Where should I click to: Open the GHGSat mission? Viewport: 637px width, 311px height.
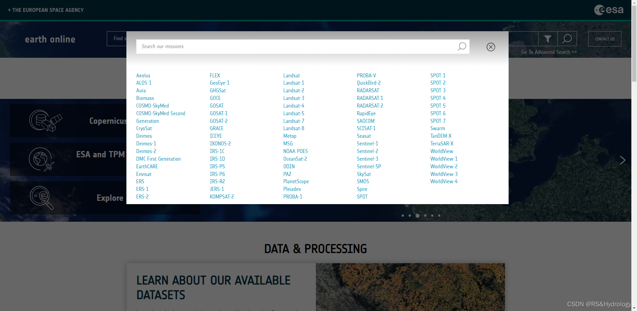pyautogui.click(x=218, y=91)
